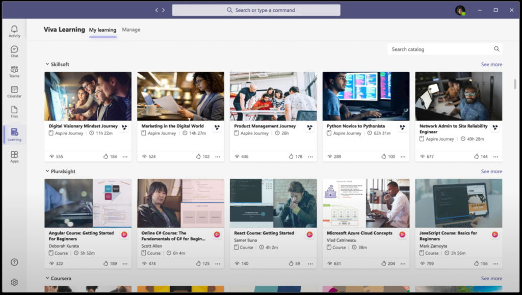
Task: Click Pluralsight badge on JavaScript Course card
Action: 494,234
